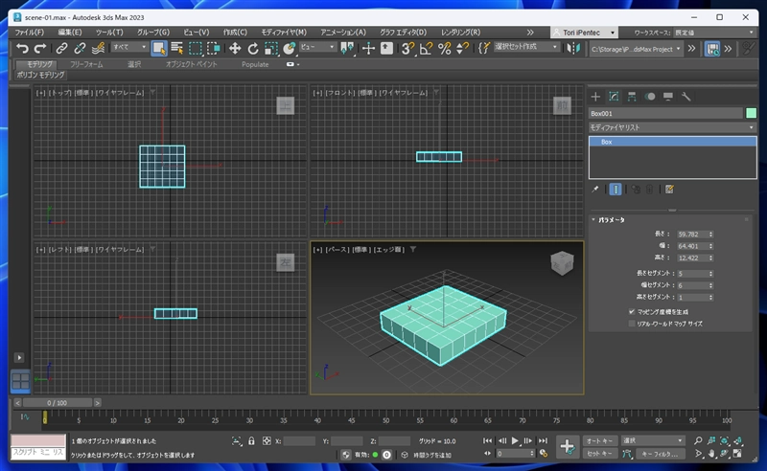
Task: Click the Length Segments spinner arrows
Action: (710, 273)
